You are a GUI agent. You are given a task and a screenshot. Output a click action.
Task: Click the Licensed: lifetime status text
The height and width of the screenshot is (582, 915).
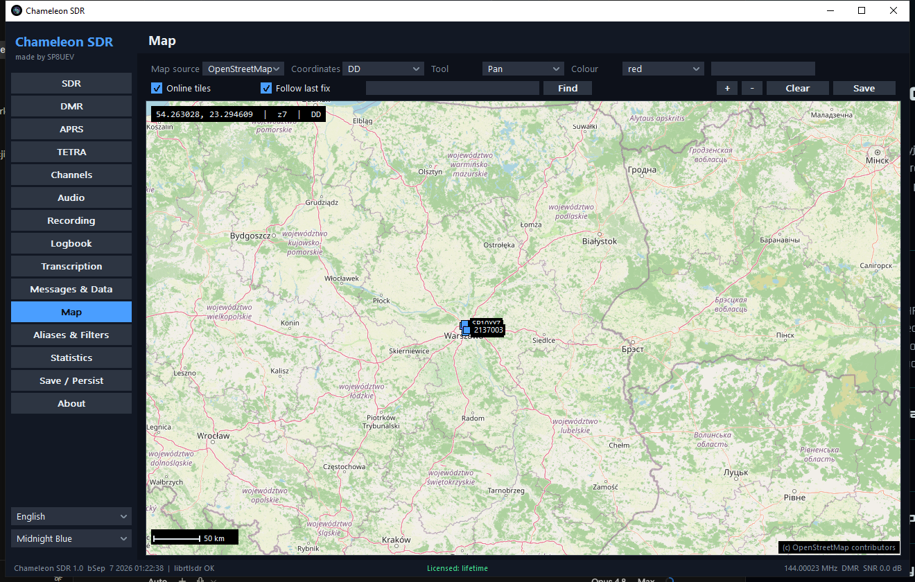click(458, 568)
